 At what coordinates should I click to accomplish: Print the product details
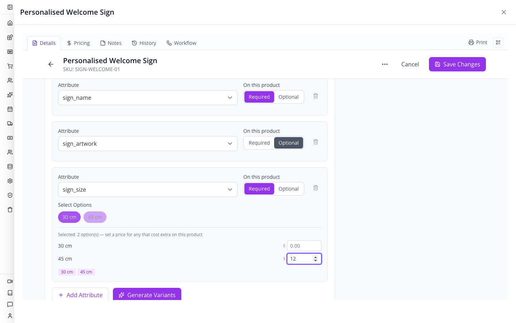478,42
